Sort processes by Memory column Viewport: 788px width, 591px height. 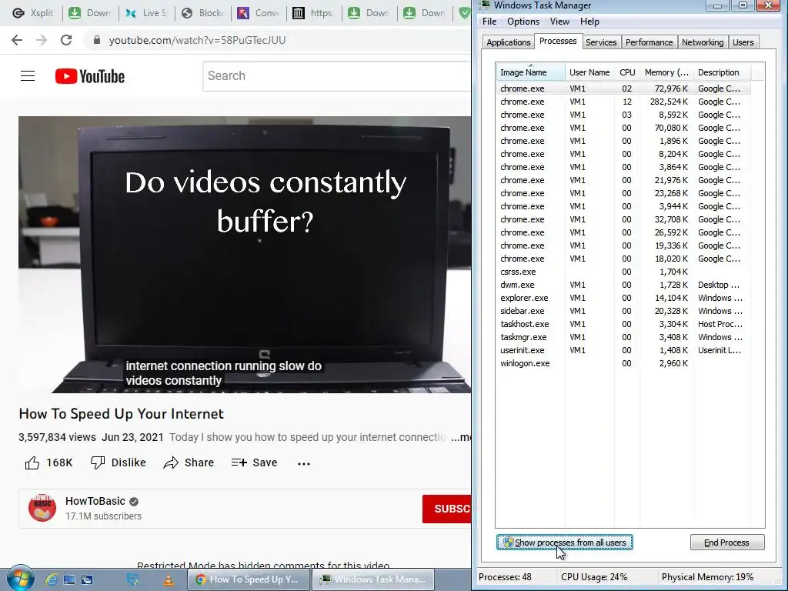pyautogui.click(x=666, y=72)
